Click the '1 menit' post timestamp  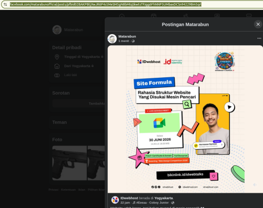[124, 41]
